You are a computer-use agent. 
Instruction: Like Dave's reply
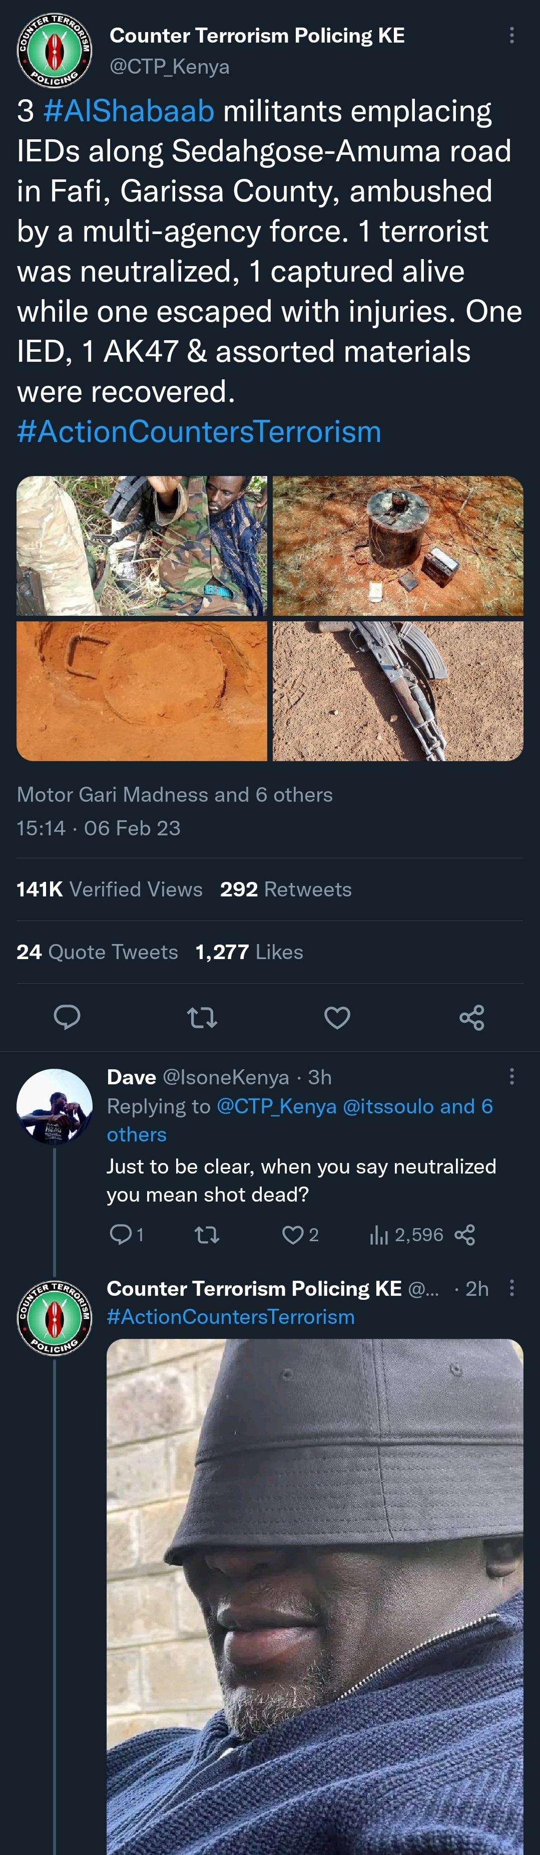point(293,1235)
